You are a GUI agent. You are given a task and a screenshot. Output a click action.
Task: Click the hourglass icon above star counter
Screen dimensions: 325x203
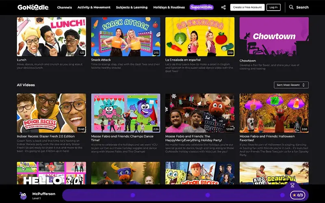(292, 185)
